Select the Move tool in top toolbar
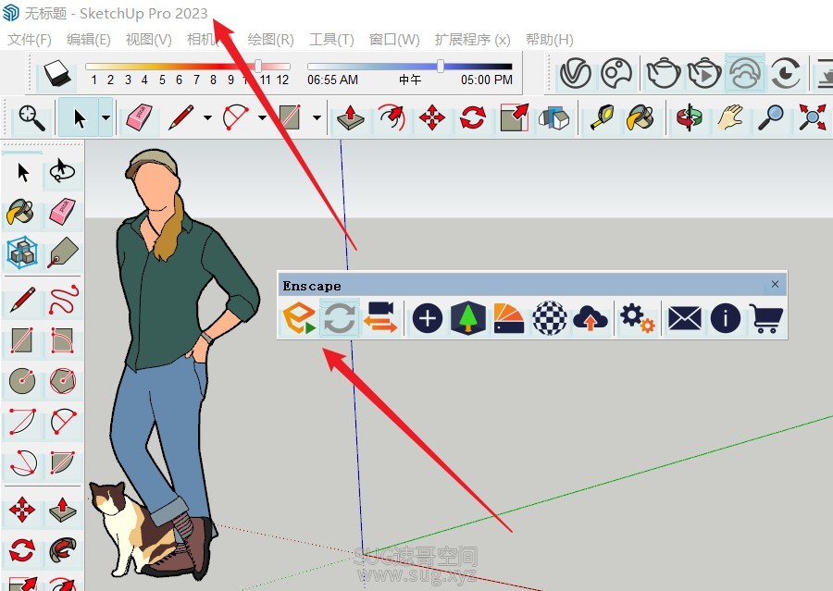Image resolution: width=833 pixels, height=591 pixels. [432, 117]
